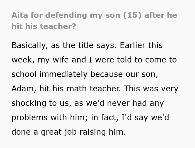This screenshot has height=148, width=195.
Task: Click the name "Adam," in the paragraph
Action: 24,89
